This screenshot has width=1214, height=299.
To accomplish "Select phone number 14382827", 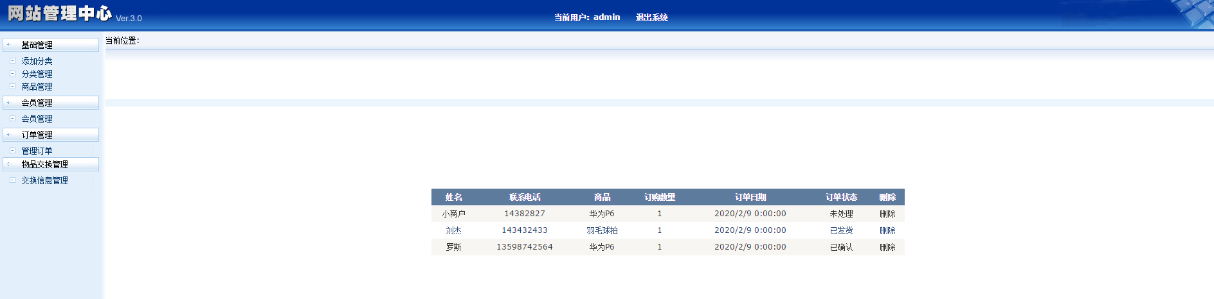I will coord(525,214).
